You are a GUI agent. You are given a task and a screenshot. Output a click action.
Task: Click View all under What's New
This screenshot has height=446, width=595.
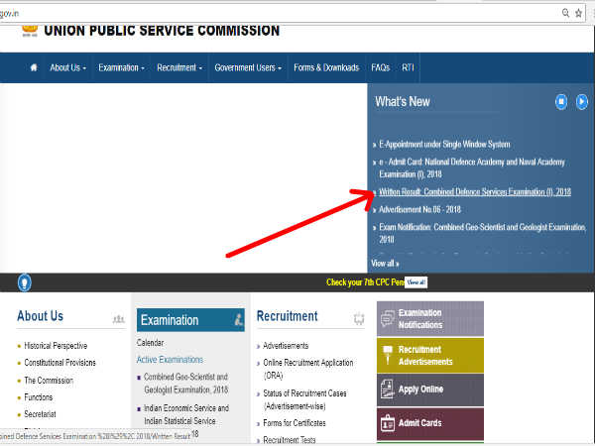(x=385, y=264)
